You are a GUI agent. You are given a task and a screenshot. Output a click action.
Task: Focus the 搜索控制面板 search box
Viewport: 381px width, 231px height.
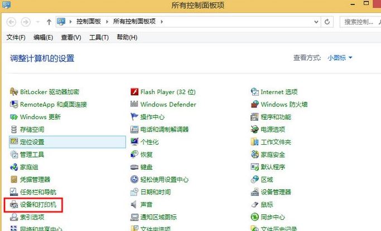360,22
